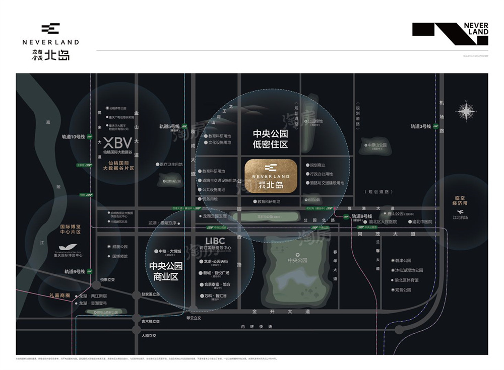Click the 轨道10号线 green metro icon
This screenshot has width=504, height=370.
point(89,136)
